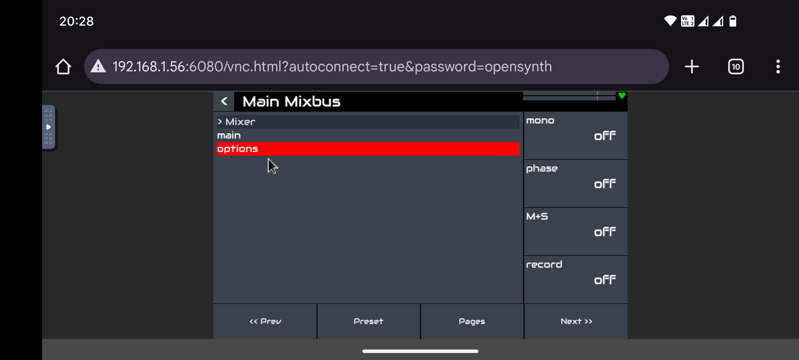This screenshot has height=360, width=799.
Task: Open a new browser tab
Action: coord(692,67)
